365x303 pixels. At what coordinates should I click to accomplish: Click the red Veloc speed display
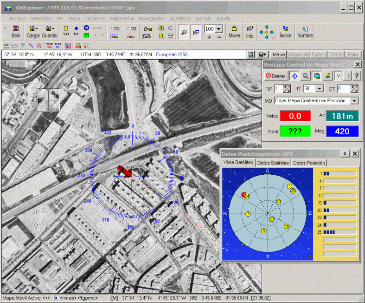pyautogui.click(x=295, y=116)
